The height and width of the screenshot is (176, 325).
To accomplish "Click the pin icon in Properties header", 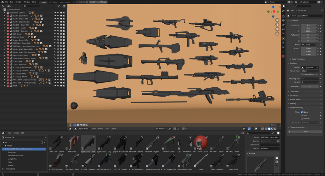I will click(x=322, y=10).
